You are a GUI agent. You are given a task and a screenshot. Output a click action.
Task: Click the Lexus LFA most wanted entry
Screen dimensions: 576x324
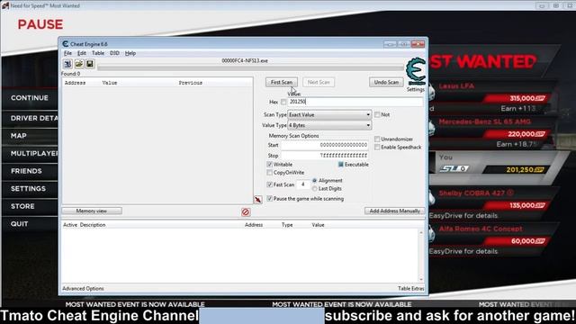pyautogui.click(x=456, y=86)
